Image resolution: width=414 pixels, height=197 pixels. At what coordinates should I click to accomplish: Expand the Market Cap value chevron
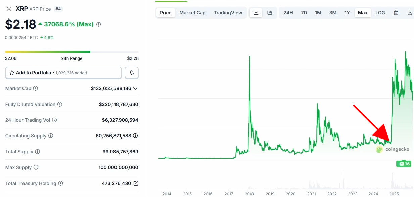click(135, 88)
